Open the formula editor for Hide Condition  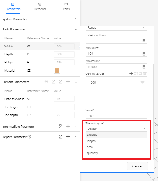(144, 41)
